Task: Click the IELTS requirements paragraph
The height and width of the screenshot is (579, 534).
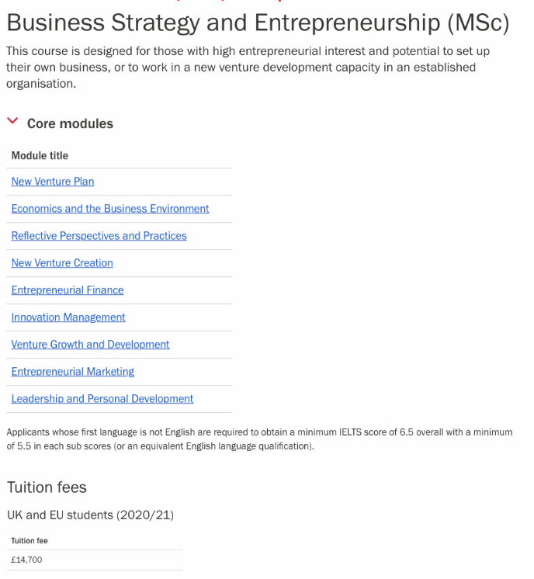Action: 259,439
